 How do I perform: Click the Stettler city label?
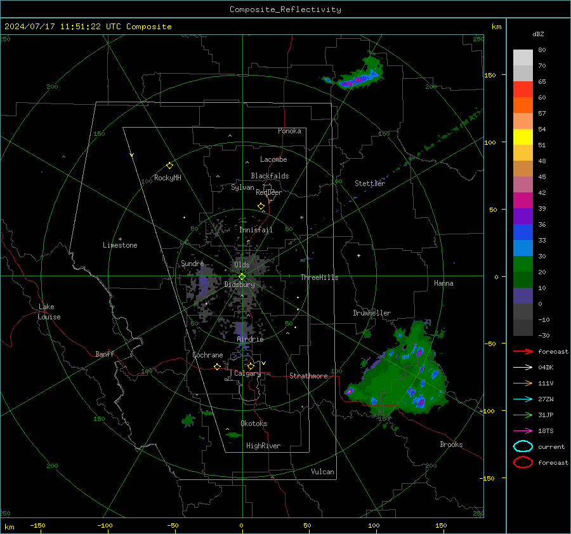(370, 184)
